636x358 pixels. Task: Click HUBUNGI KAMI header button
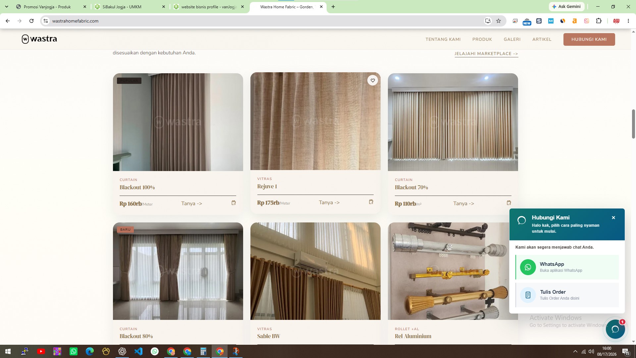click(x=589, y=39)
